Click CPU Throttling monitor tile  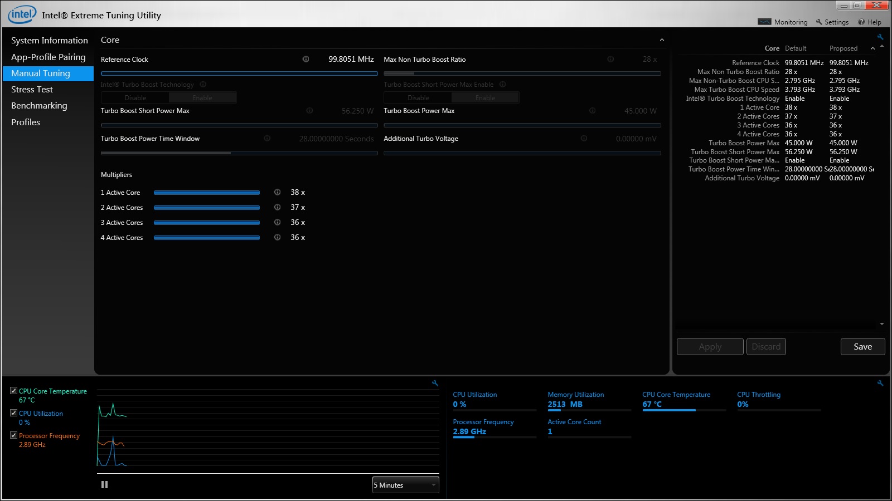click(x=779, y=400)
